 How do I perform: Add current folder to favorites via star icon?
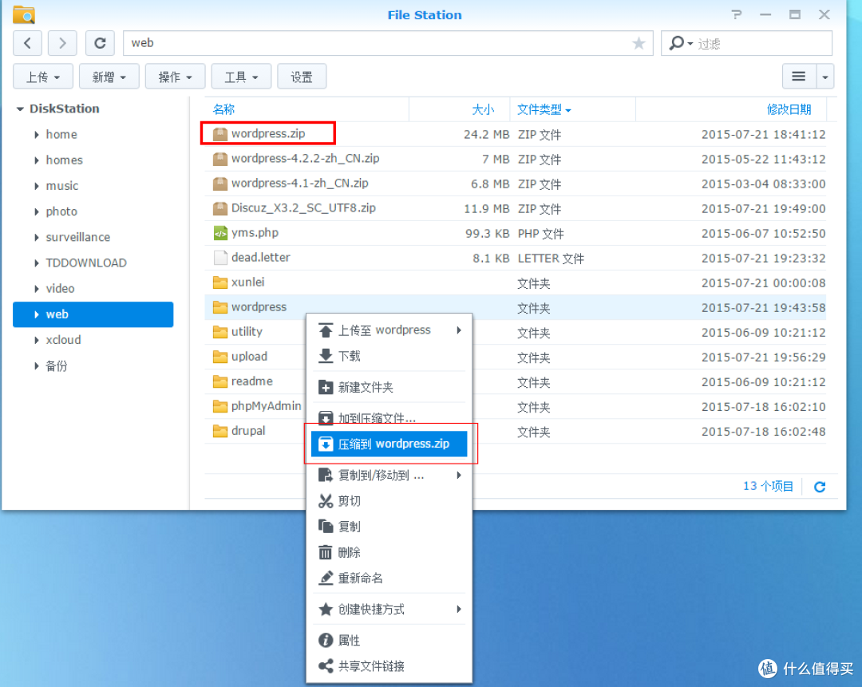pyautogui.click(x=639, y=43)
